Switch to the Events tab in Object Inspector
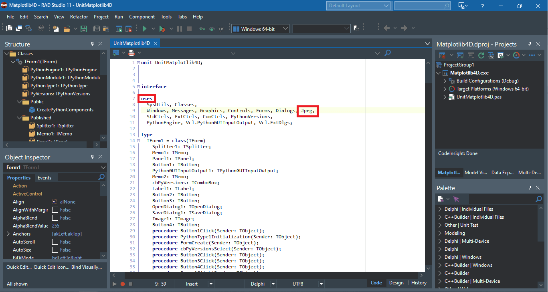This screenshot has width=548, height=292. pyautogui.click(x=45, y=177)
